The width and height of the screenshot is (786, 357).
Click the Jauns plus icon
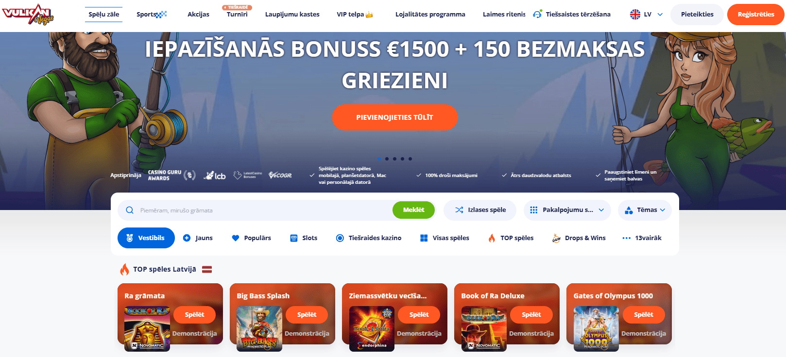(187, 238)
